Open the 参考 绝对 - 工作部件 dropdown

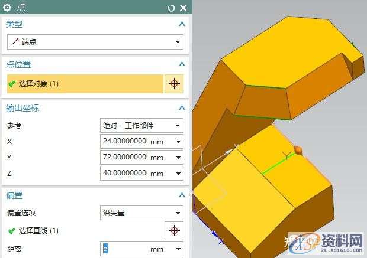[141, 126]
